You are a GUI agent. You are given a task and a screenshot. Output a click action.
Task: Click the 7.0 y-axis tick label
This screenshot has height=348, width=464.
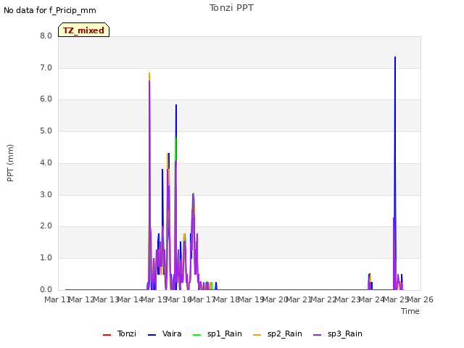point(46,67)
